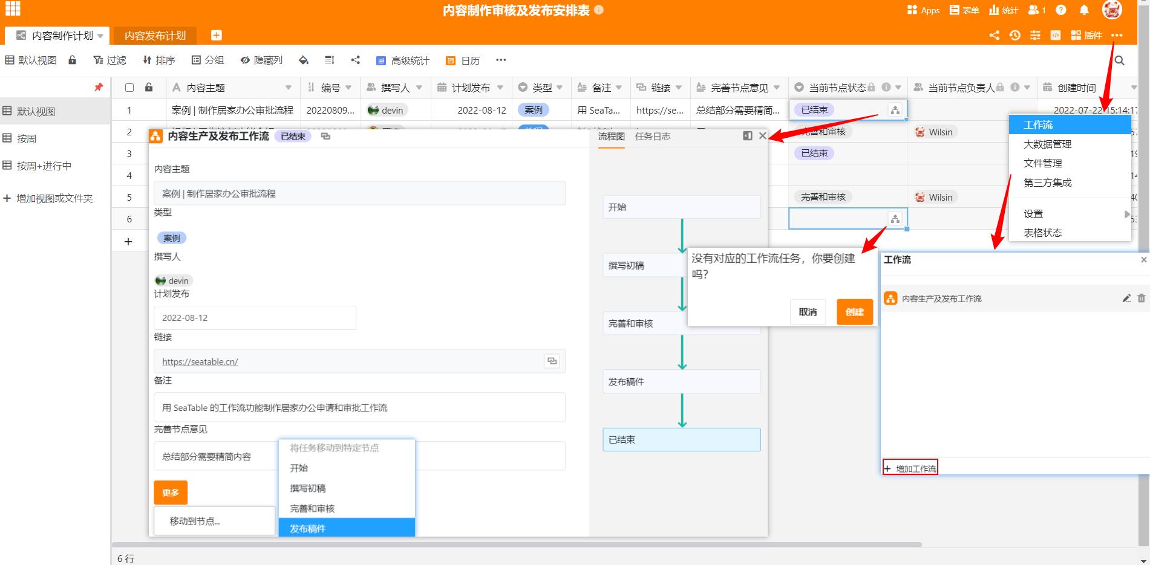Image resolution: width=1150 pixels, height=565 pixels.
Task: Open the 计划发布 column dropdown
Action: [x=500, y=88]
